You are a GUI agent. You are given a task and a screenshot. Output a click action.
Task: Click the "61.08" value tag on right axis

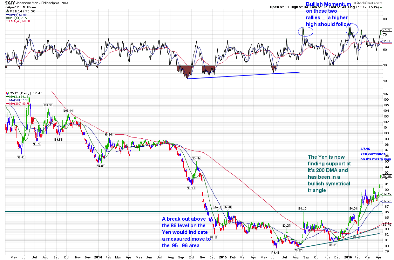click(387, 41)
